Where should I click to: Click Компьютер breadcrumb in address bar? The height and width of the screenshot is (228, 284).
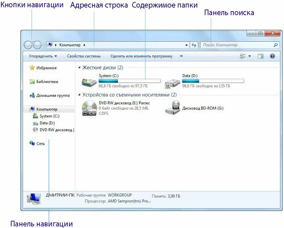(x=70, y=45)
